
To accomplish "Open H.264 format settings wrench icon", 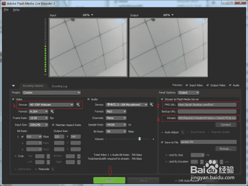I will (52, 111).
